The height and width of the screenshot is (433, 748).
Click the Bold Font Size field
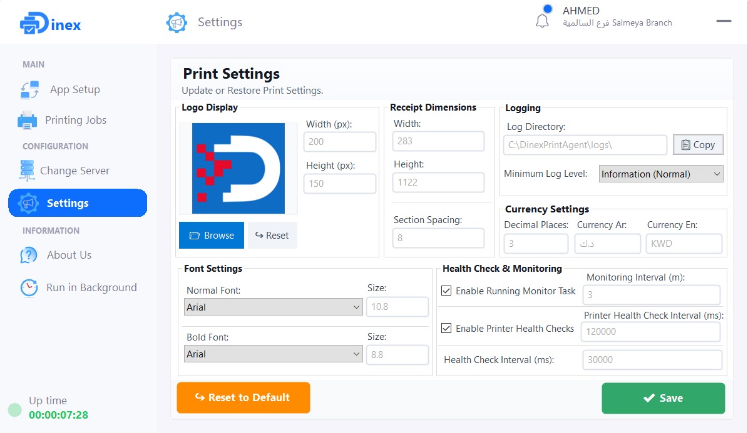click(x=397, y=355)
